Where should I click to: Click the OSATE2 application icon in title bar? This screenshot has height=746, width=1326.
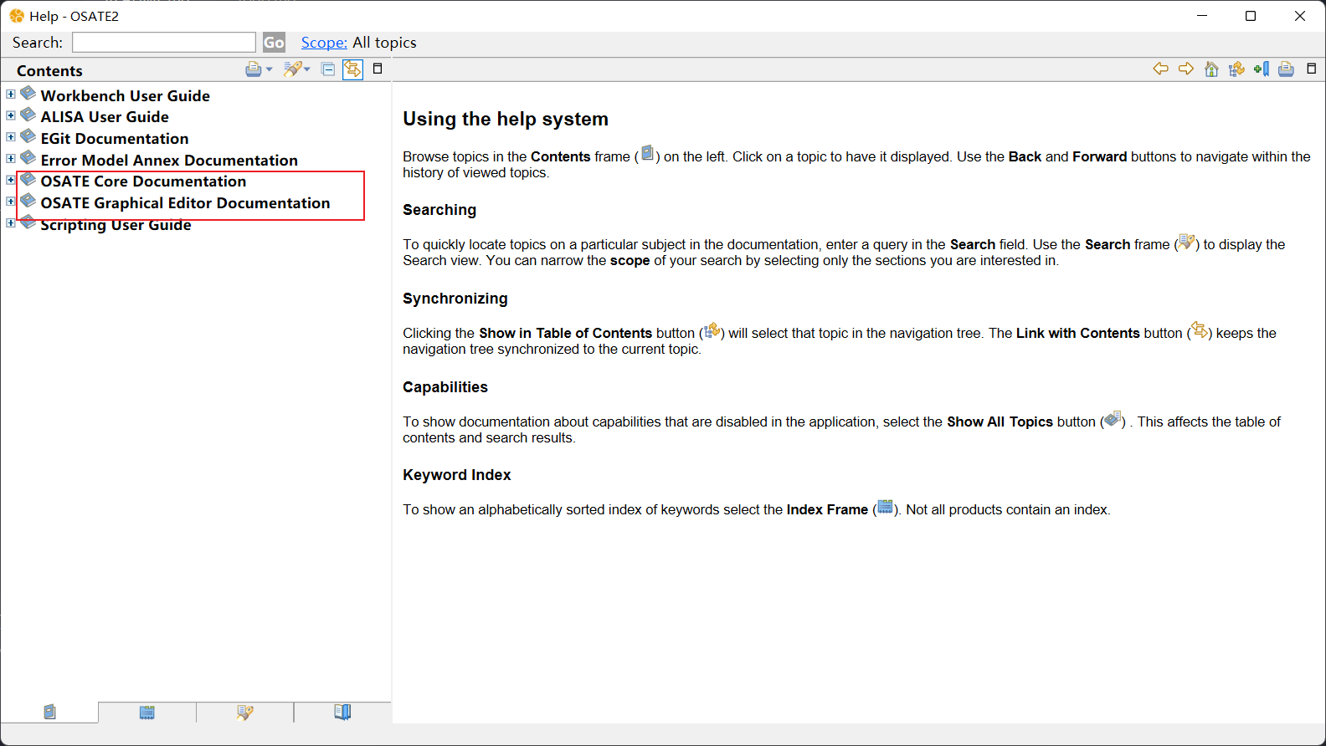(x=17, y=16)
